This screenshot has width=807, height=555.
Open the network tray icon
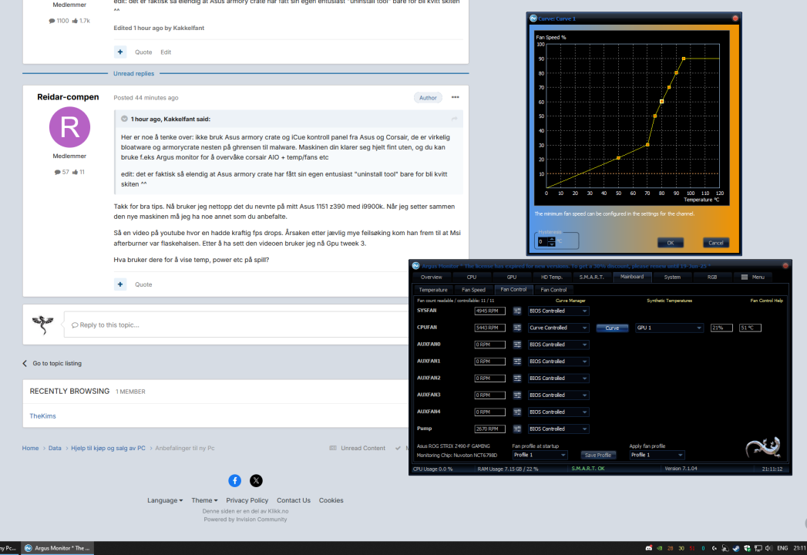coord(758,548)
